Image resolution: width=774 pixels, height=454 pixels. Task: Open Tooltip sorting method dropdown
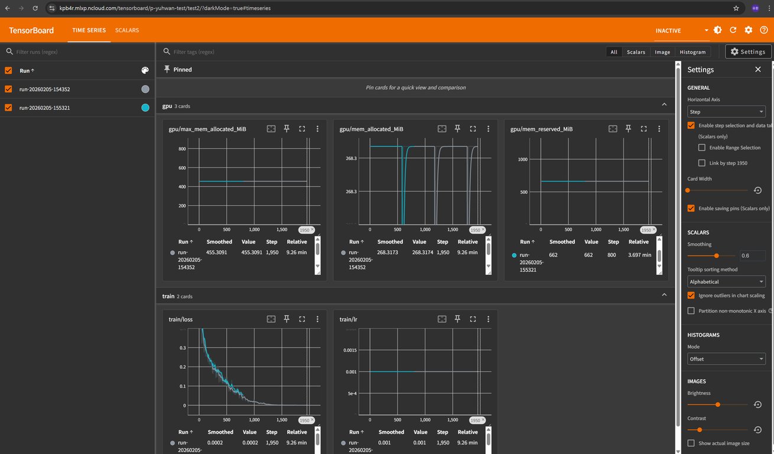tap(727, 282)
